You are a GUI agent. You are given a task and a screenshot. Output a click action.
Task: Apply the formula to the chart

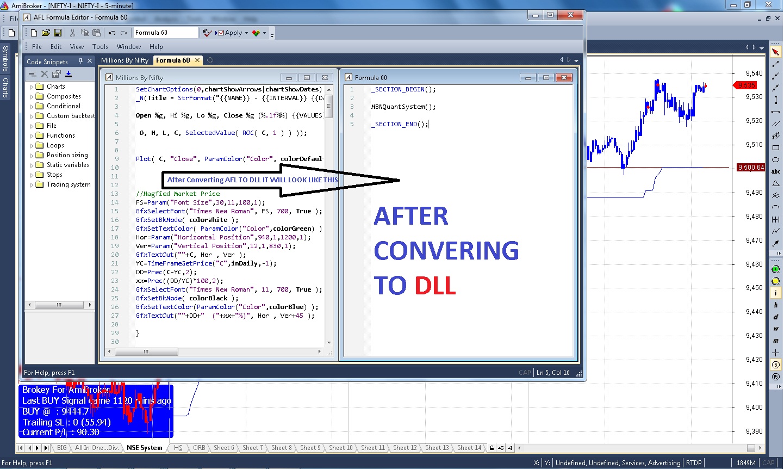[229, 33]
